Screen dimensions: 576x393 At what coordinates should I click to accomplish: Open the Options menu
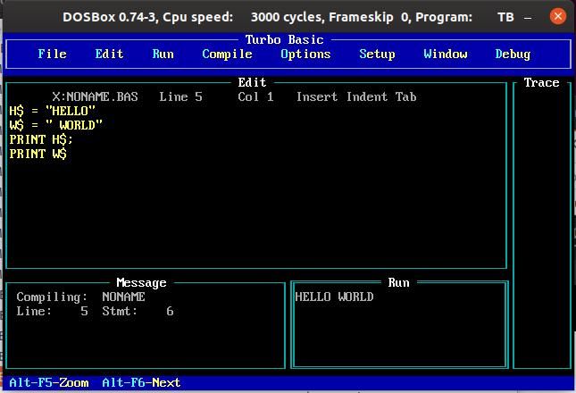[305, 54]
